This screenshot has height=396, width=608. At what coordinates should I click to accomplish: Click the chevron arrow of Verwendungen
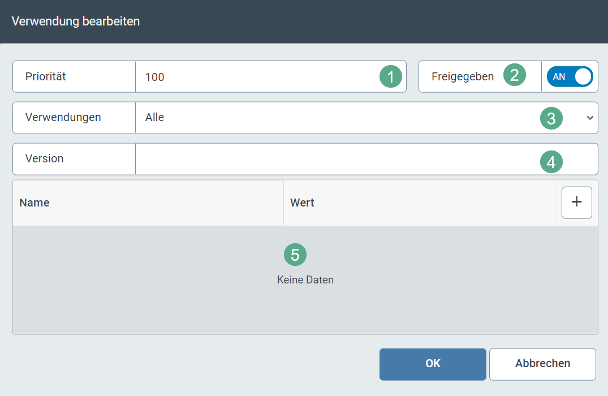tap(590, 118)
